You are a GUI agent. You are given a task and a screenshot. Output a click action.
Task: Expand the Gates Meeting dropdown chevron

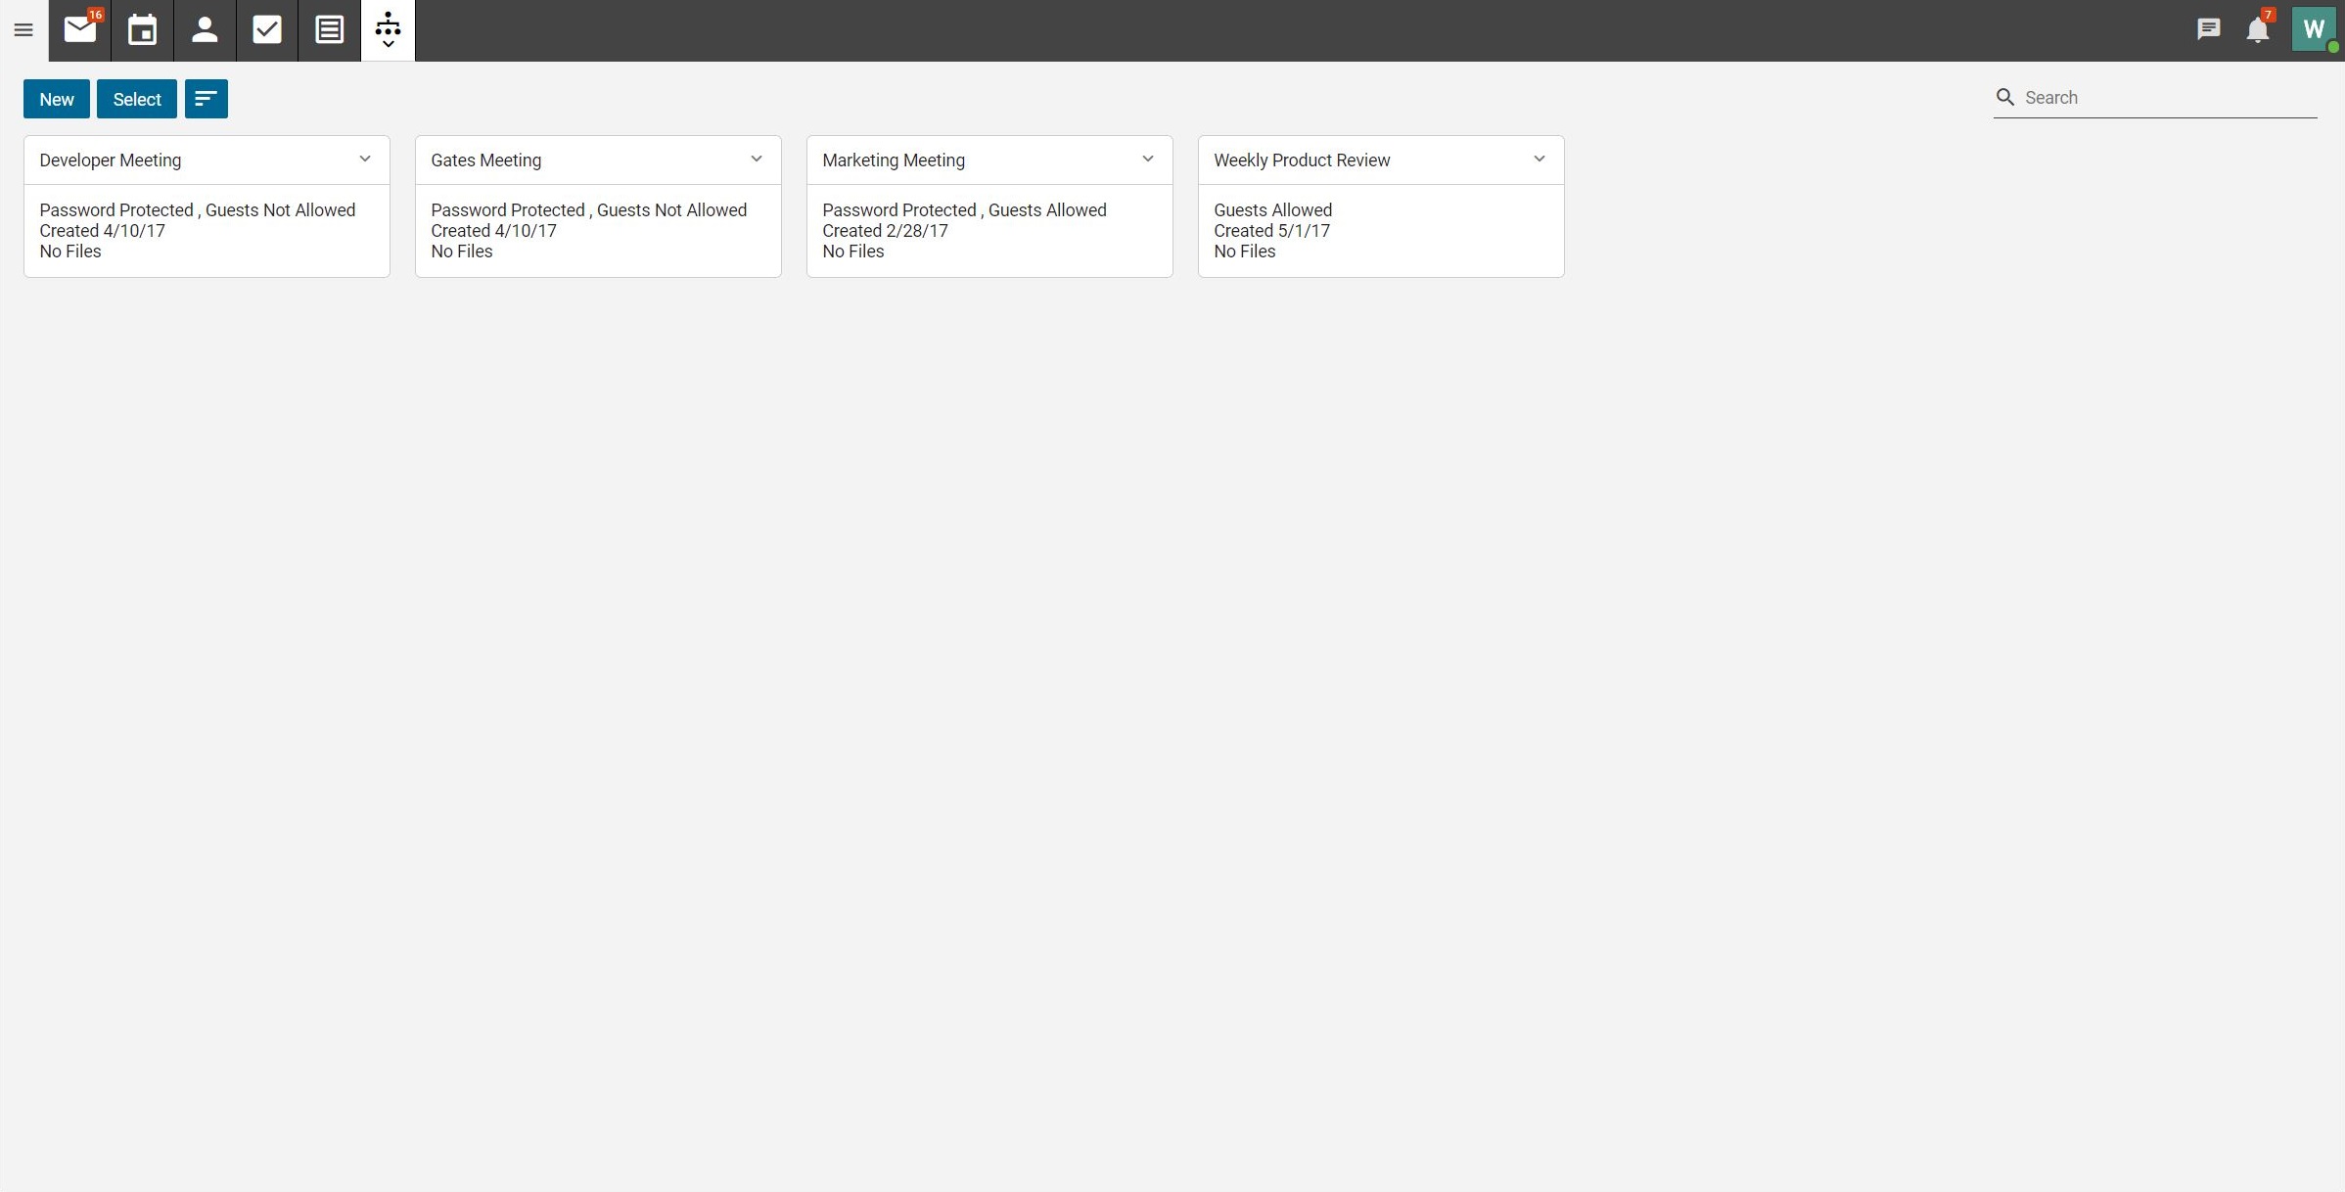point(754,159)
